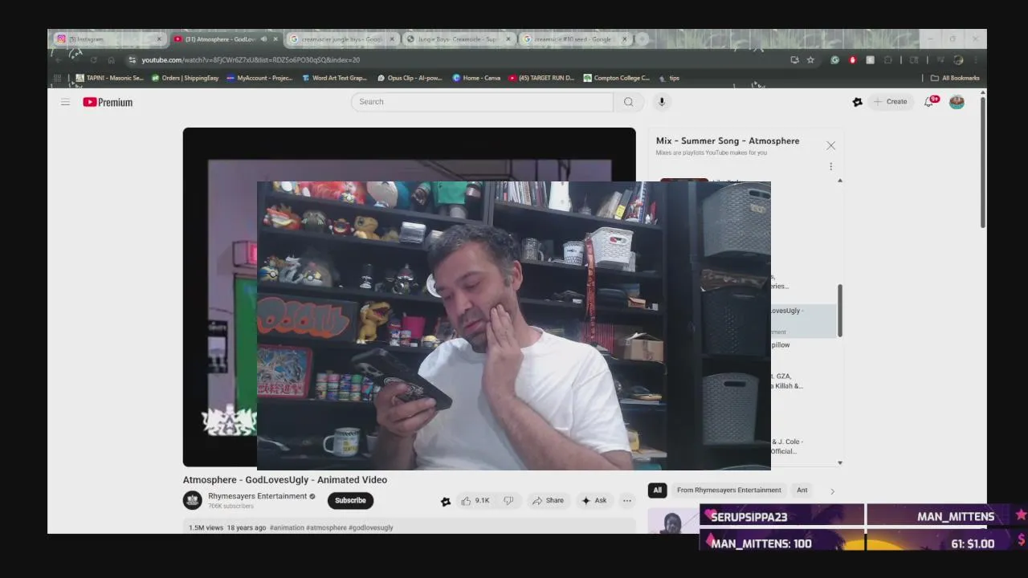Click the #atmosphere hashtag
Screen dimensions: 1028x578
(x=326, y=527)
